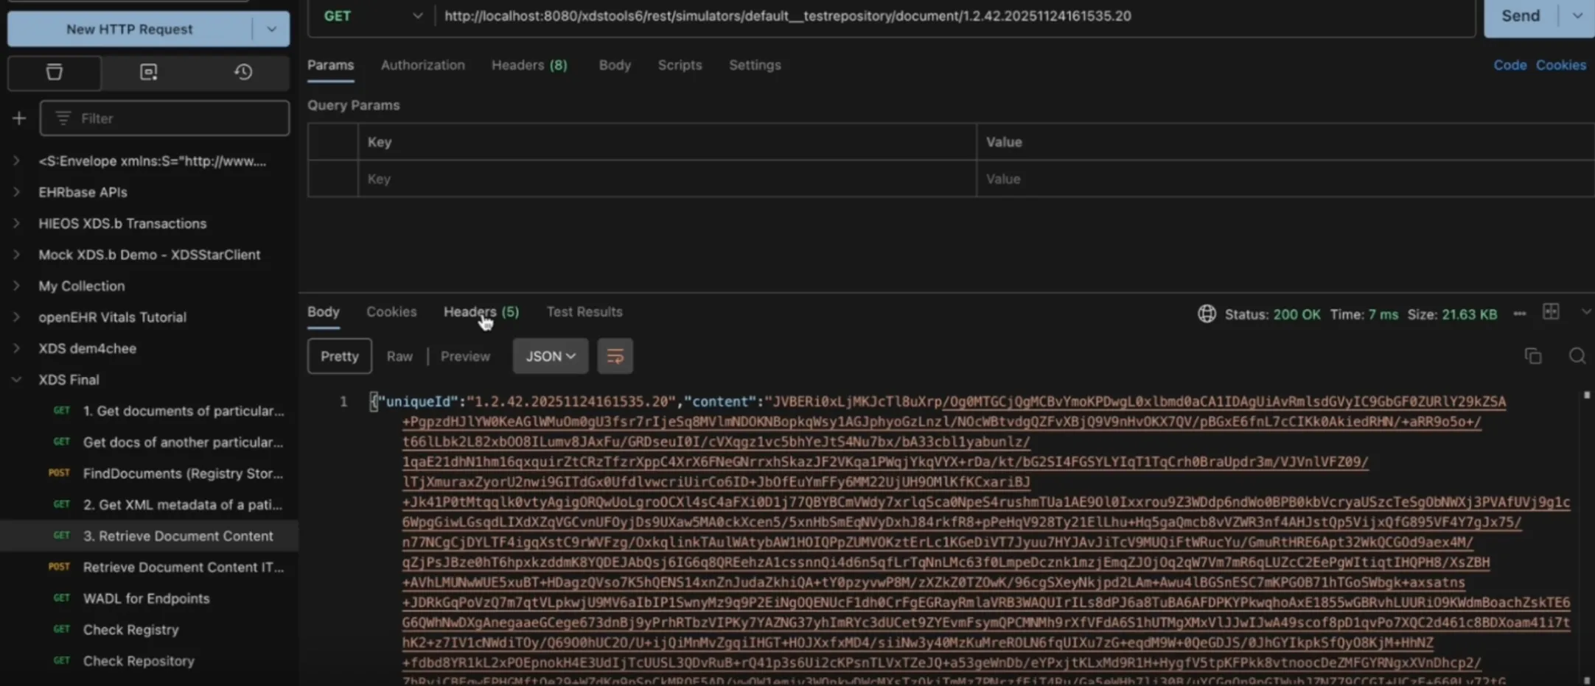Open the Cookies link
Screen dimensions: 1595x686
click(1561, 65)
